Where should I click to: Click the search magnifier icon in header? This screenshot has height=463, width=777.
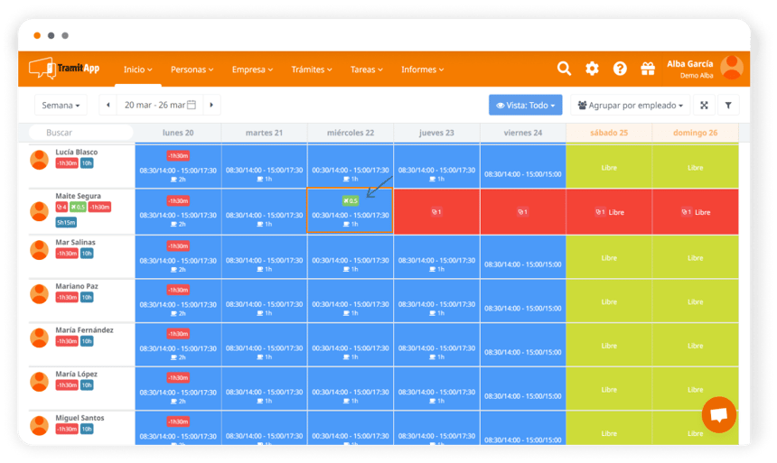coord(564,69)
